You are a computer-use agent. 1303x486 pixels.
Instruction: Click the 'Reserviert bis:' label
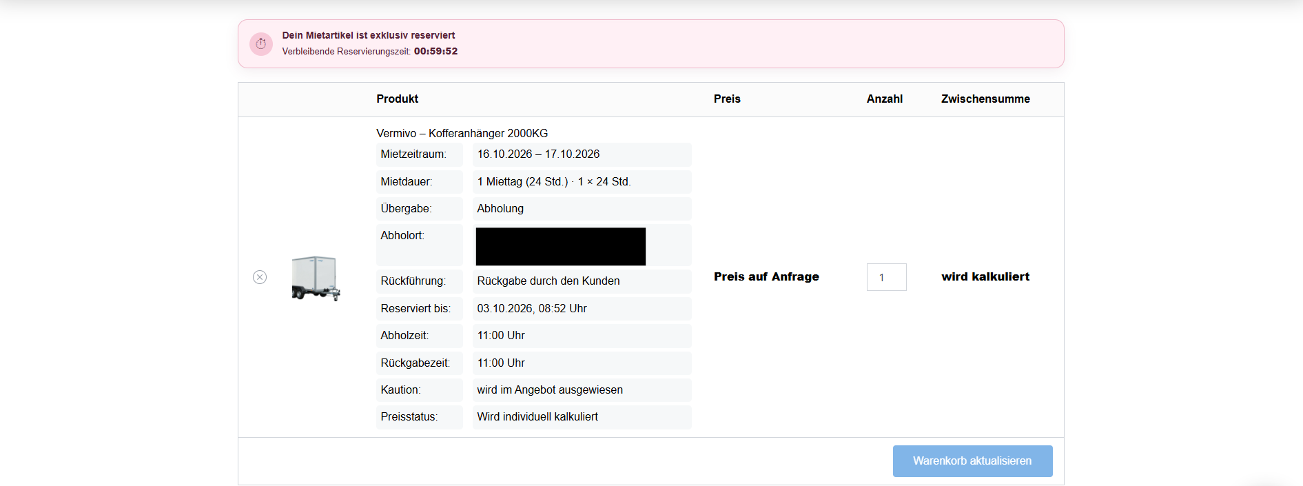(x=415, y=309)
